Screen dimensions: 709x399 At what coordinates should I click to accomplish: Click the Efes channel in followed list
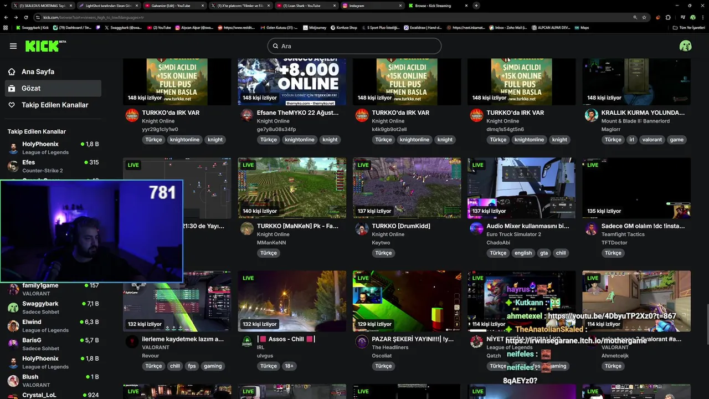pos(53,166)
